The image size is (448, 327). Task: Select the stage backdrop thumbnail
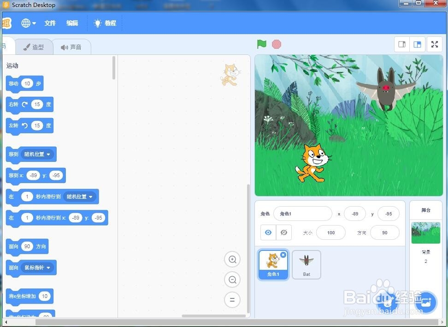tap(425, 233)
